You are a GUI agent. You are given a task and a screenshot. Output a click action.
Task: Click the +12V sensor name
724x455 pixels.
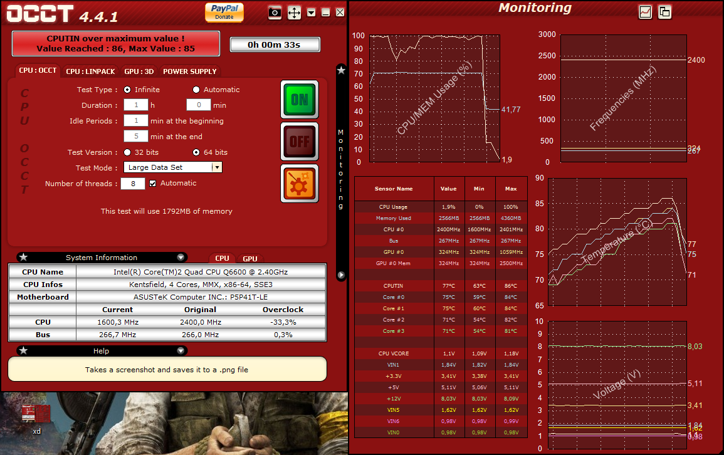[394, 399]
